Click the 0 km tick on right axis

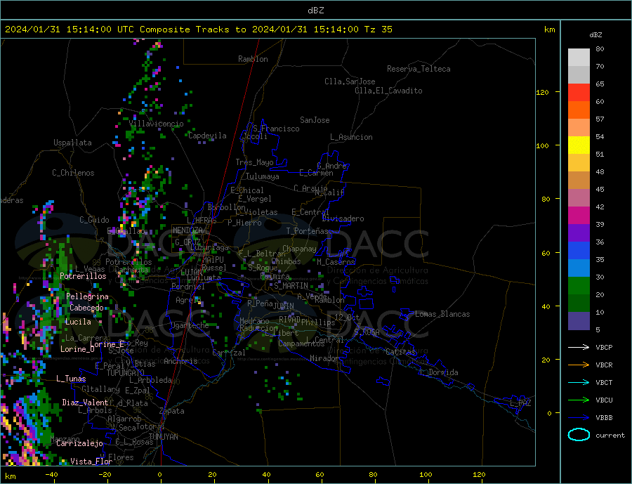(x=549, y=413)
